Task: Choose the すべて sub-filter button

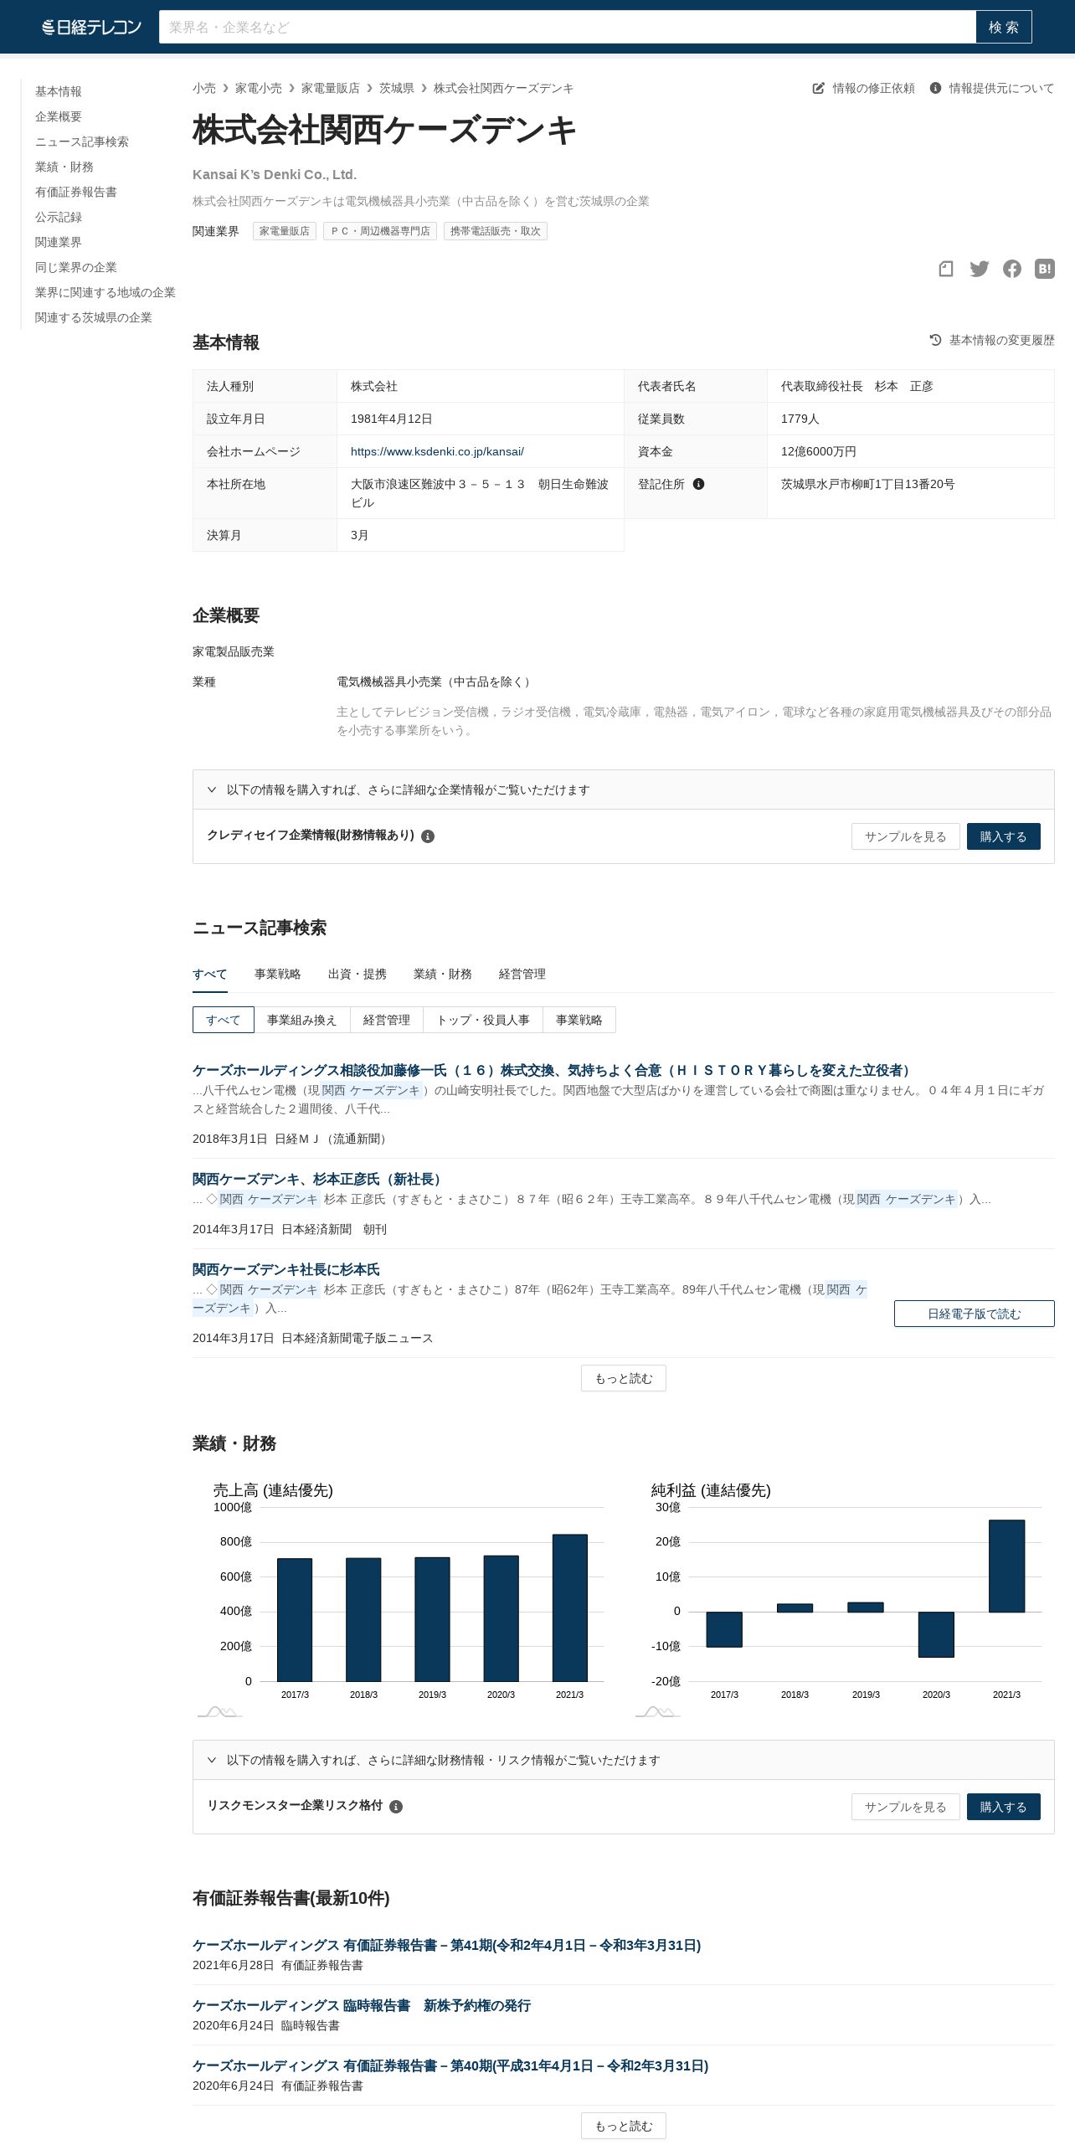Action: pyautogui.click(x=224, y=1020)
